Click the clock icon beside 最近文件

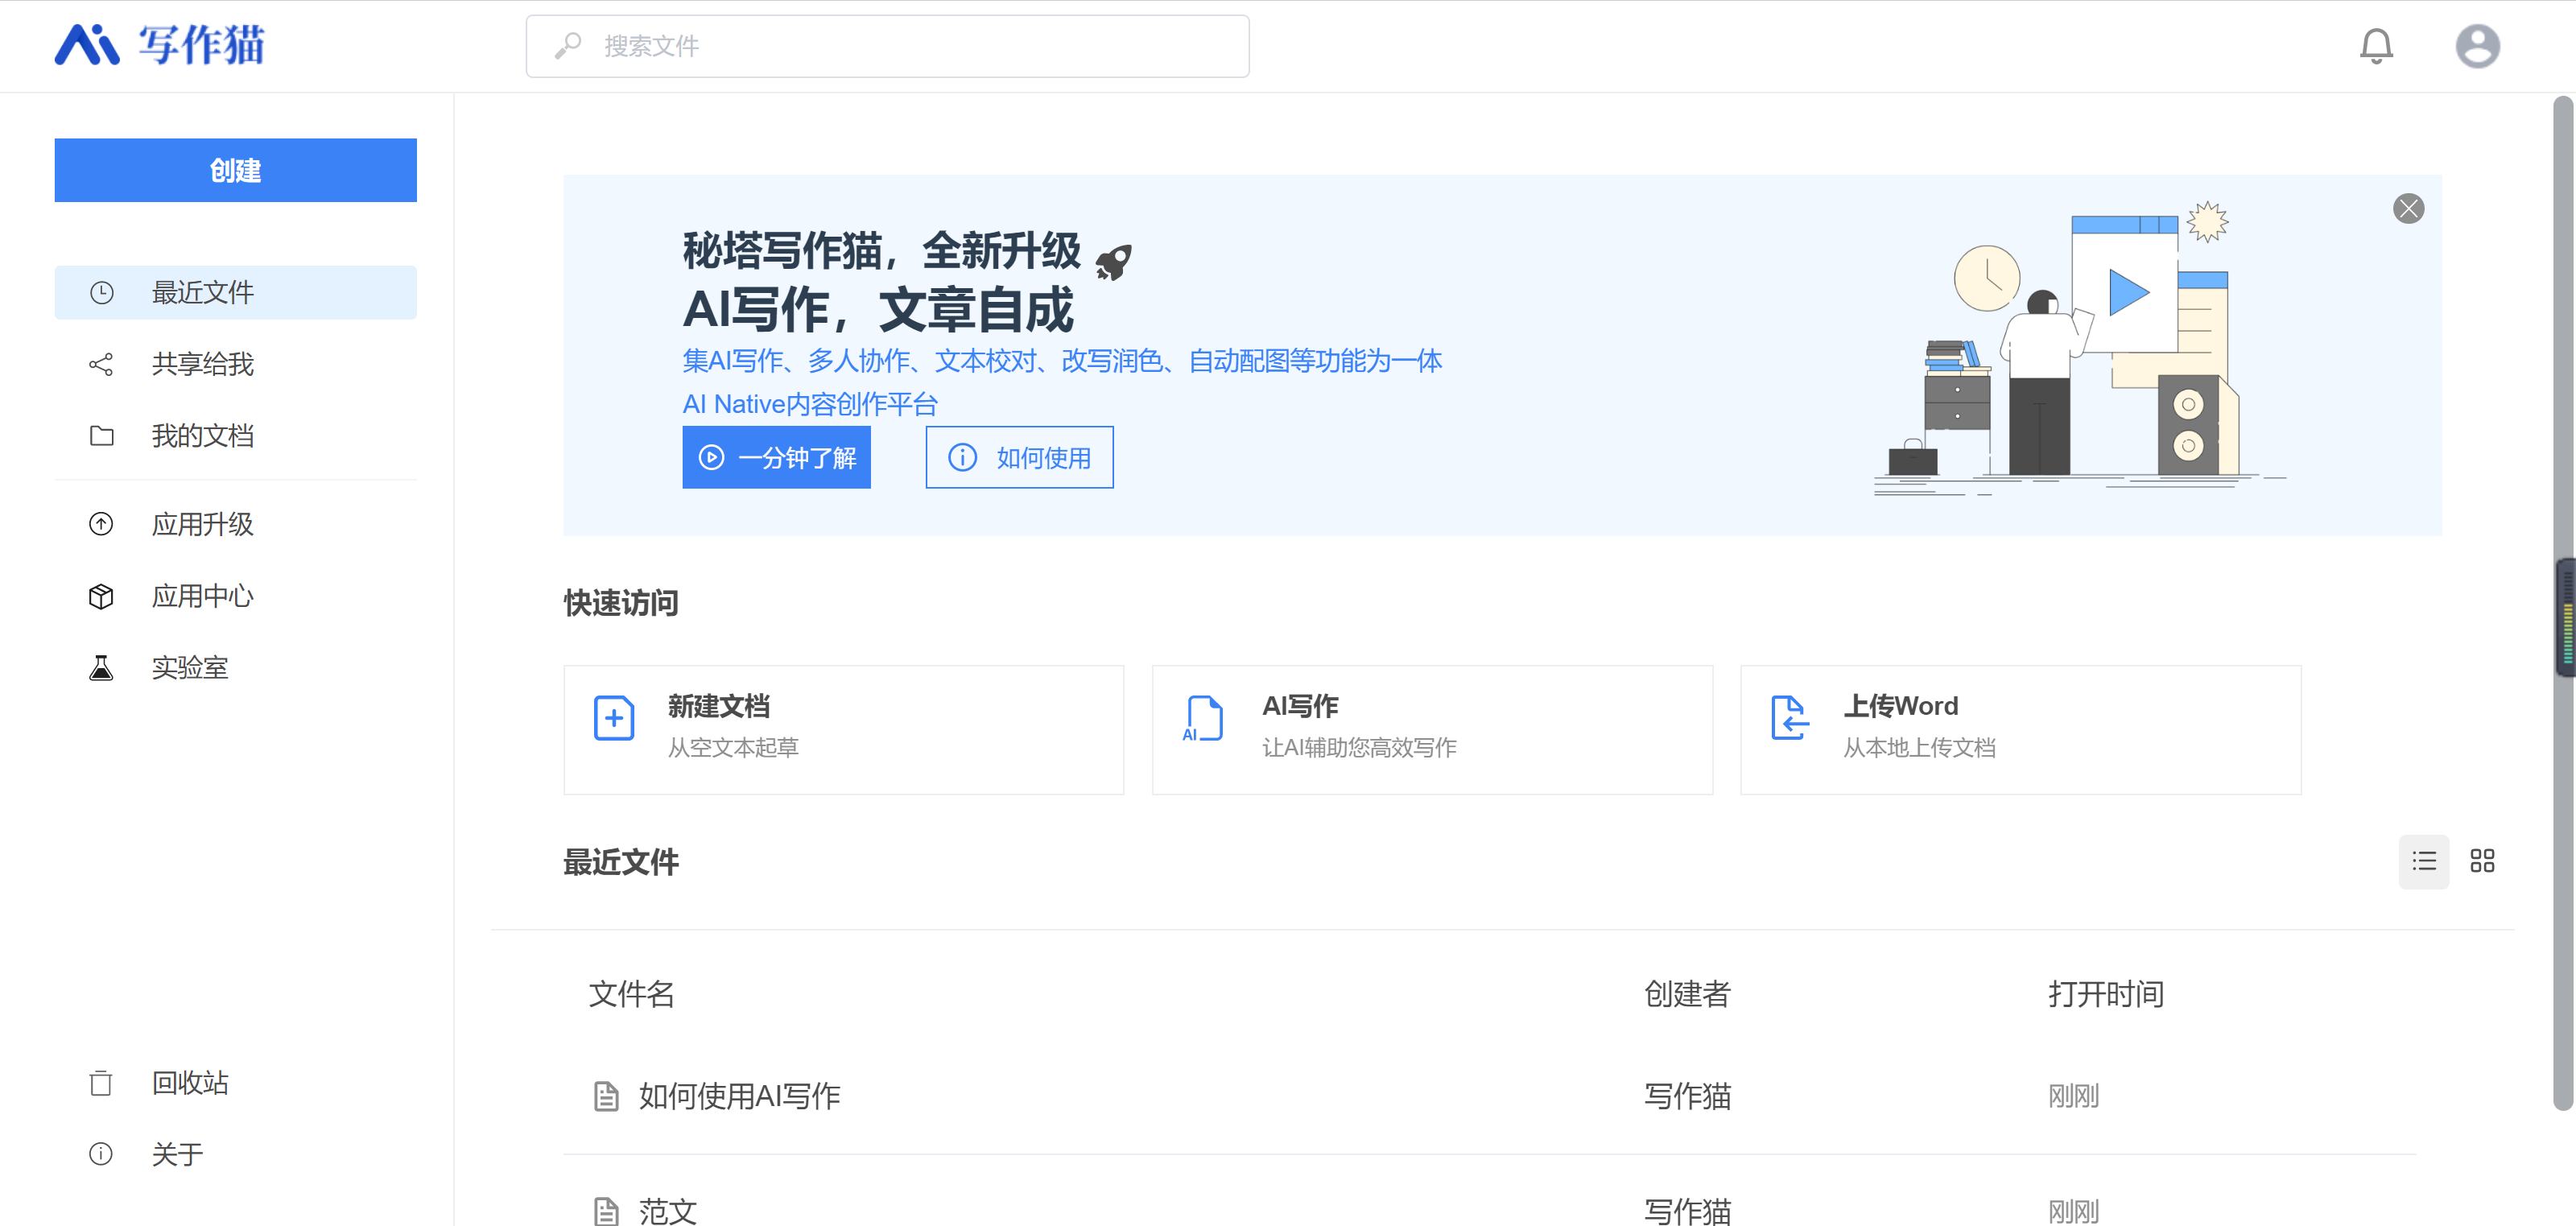tap(101, 292)
